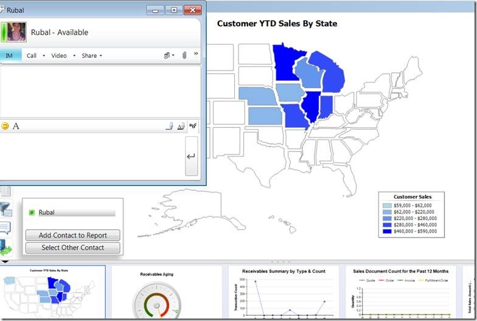This screenshot has height=321, width=477.
Task: Switch to keyboard text input (abc) icon
Action: 193,126
